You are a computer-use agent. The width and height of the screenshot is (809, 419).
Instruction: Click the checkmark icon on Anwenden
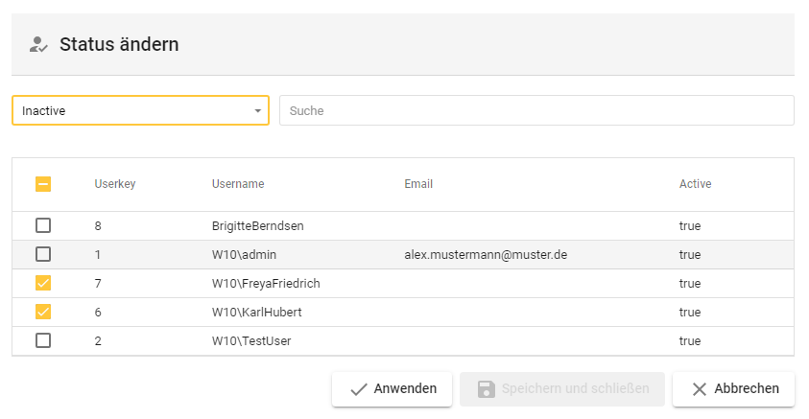tap(359, 389)
